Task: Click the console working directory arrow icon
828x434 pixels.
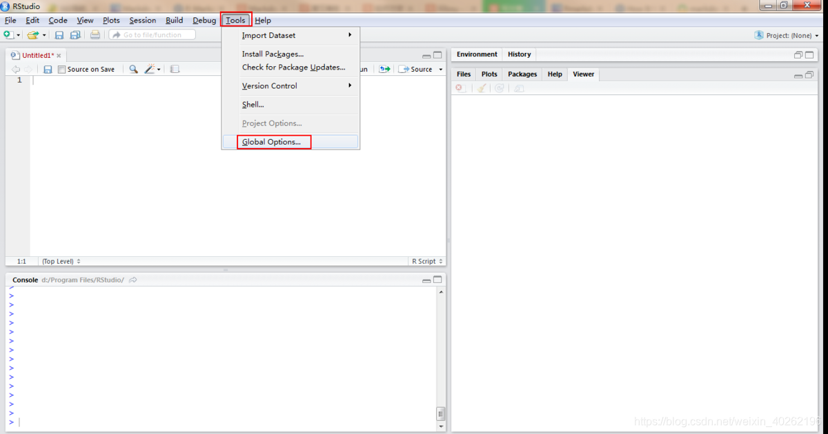Action: (x=133, y=280)
